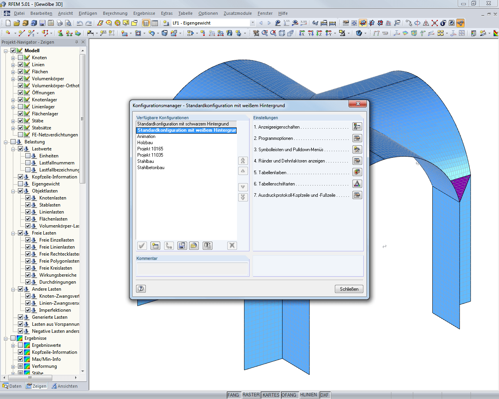This screenshot has height=399, width=499.
Task: Switch to Ansichten navigator tab
Action: coord(65,386)
